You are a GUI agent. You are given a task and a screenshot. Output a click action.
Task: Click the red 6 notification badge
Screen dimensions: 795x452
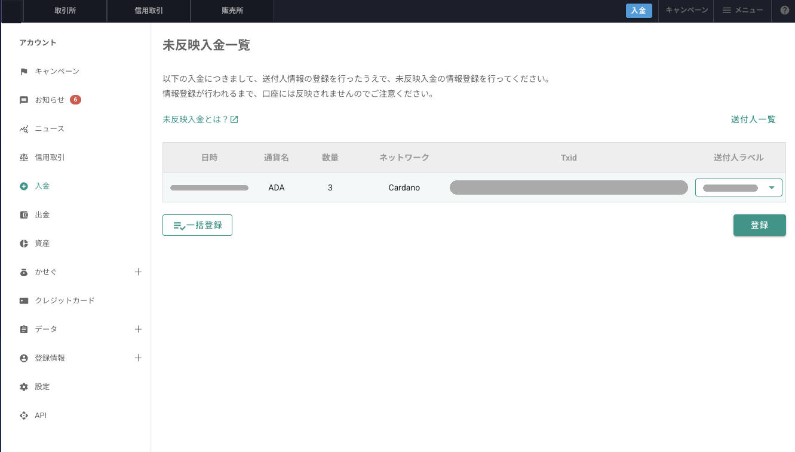[x=75, y=100]
